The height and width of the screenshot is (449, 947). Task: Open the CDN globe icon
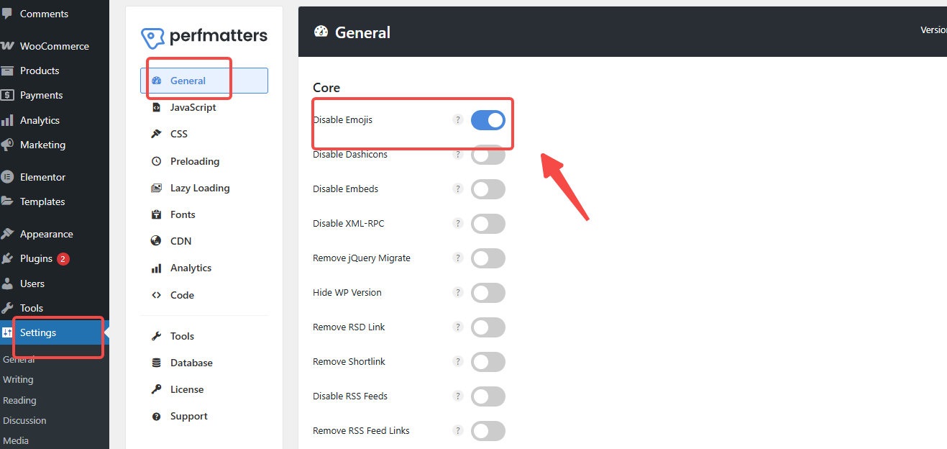[x=155, y=240]
